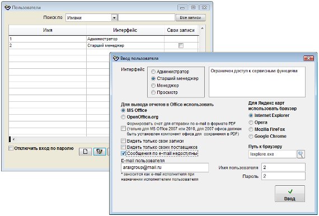Click the interface description text box
Screen dimensions: 319x216
point(257,82)
